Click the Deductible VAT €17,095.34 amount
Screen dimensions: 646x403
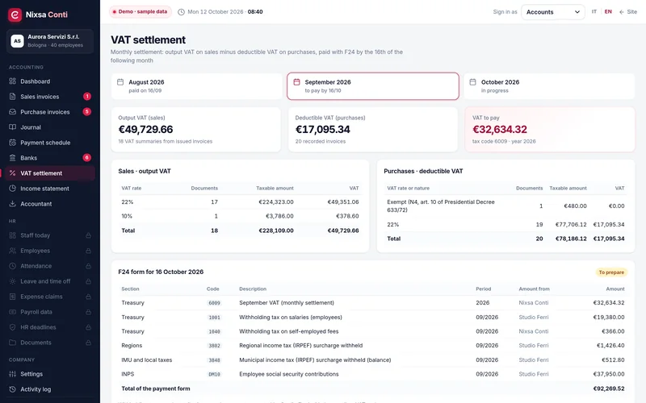[x=322, y=130]
